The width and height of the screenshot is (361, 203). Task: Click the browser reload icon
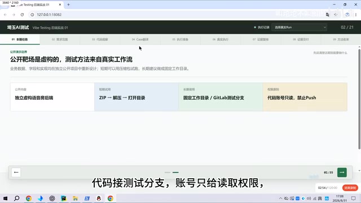[x=22, y=15]
